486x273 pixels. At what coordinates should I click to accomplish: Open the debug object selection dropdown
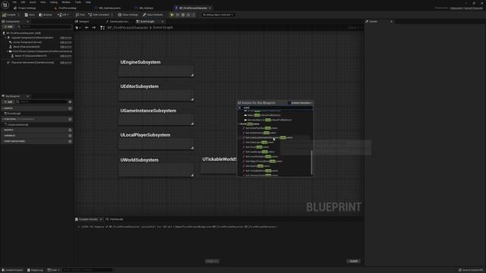pos(218,14)
